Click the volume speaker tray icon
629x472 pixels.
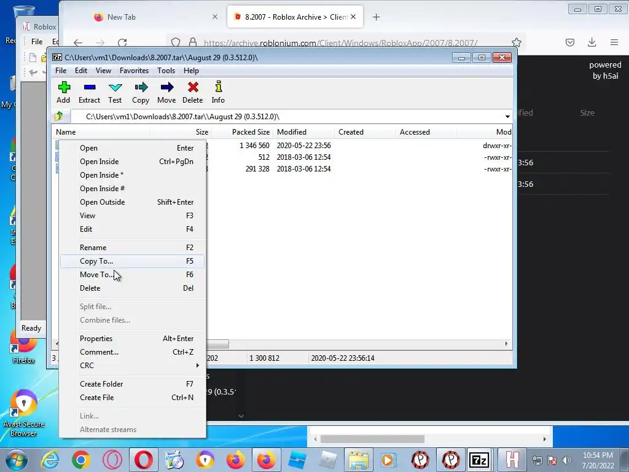tap(566, 460)
